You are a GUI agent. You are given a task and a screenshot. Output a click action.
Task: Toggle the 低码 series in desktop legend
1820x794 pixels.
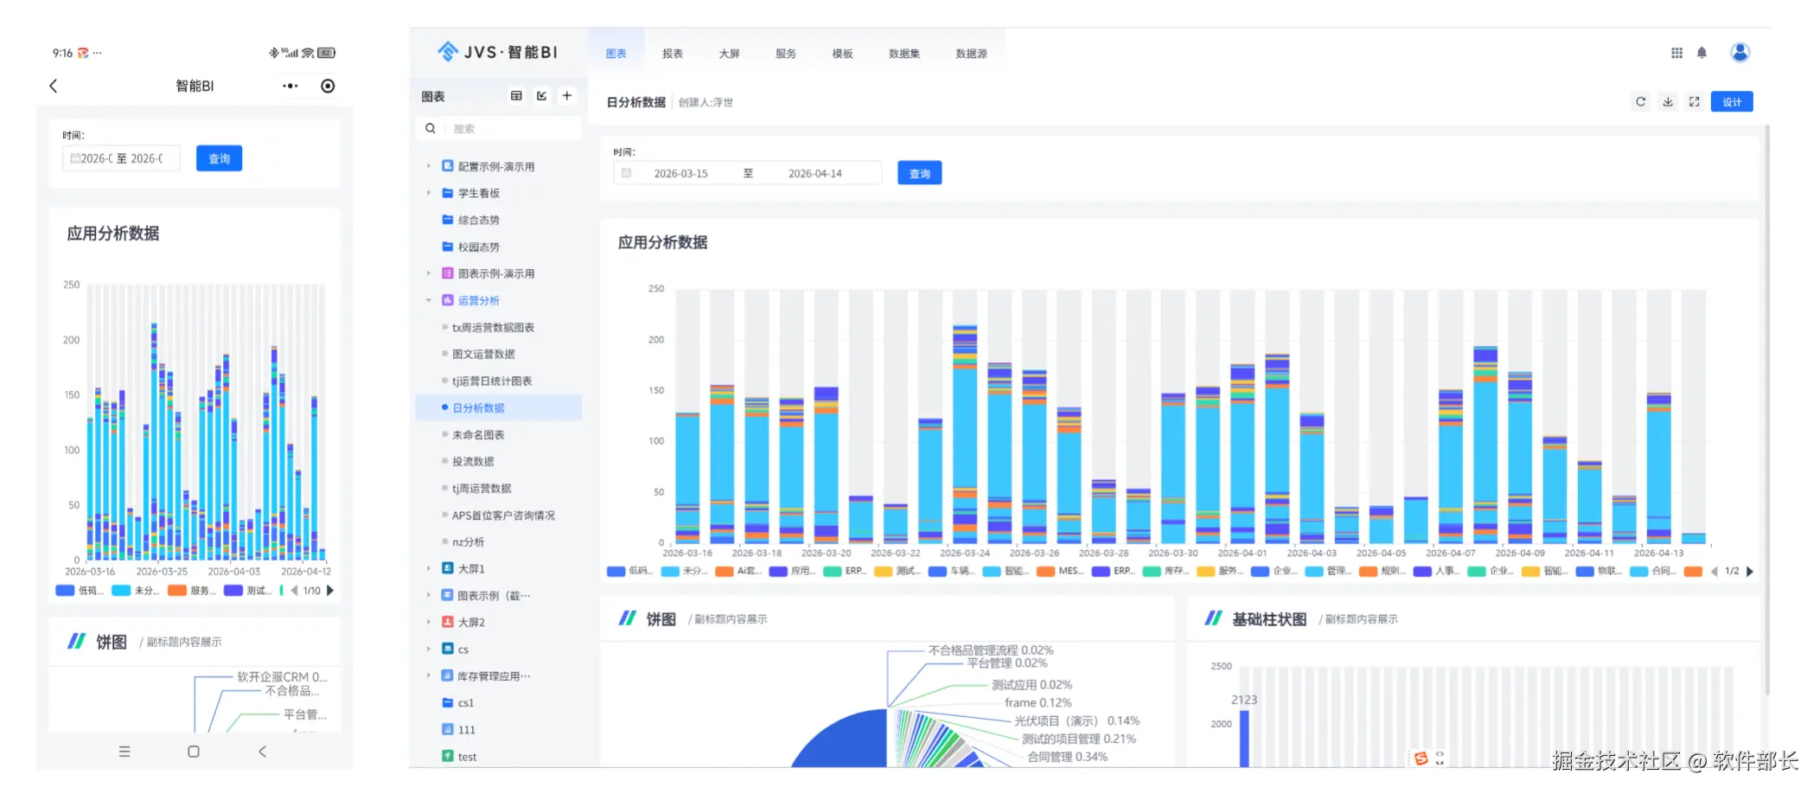click(x=630, y=572)
